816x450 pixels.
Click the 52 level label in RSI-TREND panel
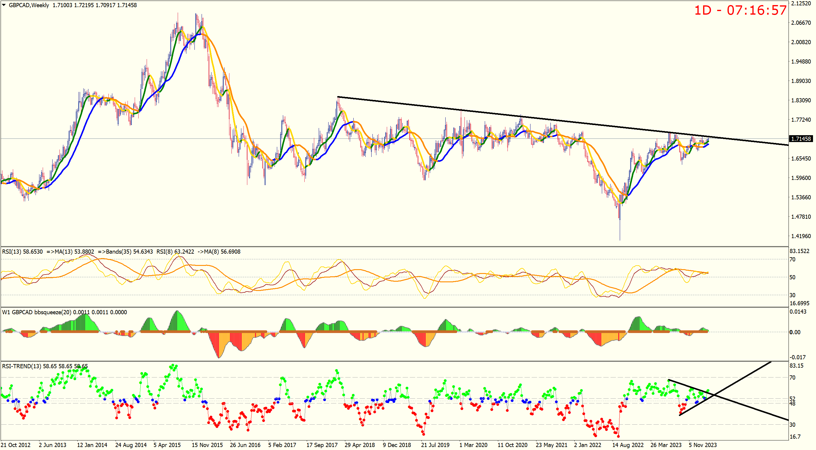tap(792, 399)
